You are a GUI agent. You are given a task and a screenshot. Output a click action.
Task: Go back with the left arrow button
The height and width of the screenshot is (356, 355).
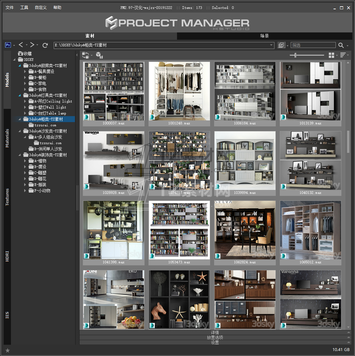[x=21, y=45]
